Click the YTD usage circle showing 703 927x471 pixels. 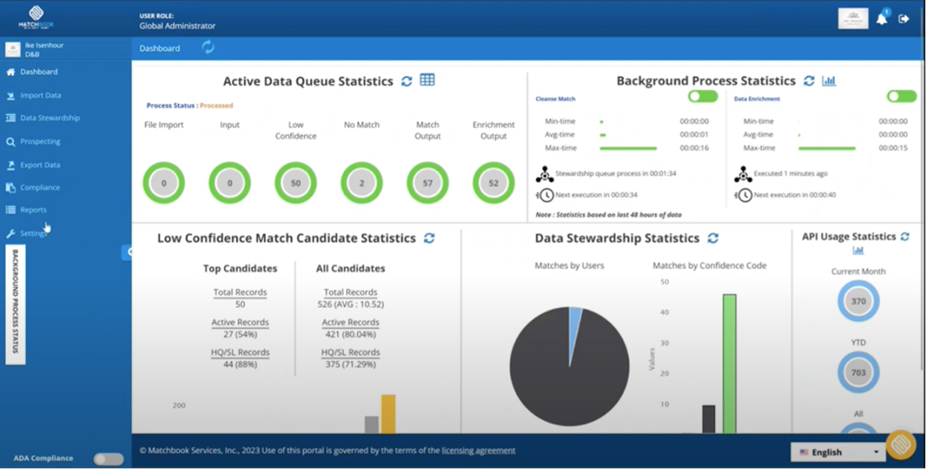tap(858, 372)
